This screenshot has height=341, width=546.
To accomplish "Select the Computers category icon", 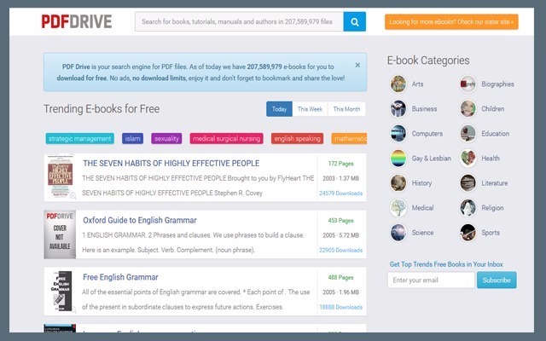I will click(x=398, y=133).
